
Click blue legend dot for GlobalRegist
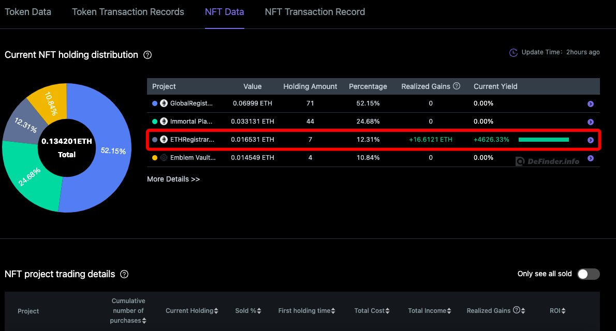tap(155, 103)
